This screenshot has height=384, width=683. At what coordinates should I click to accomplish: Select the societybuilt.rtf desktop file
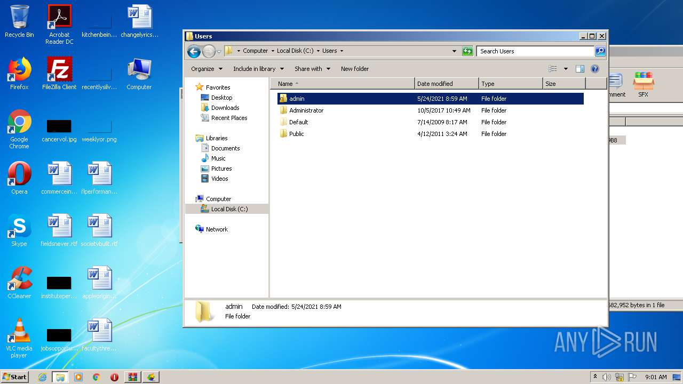(x=99, y=230)
